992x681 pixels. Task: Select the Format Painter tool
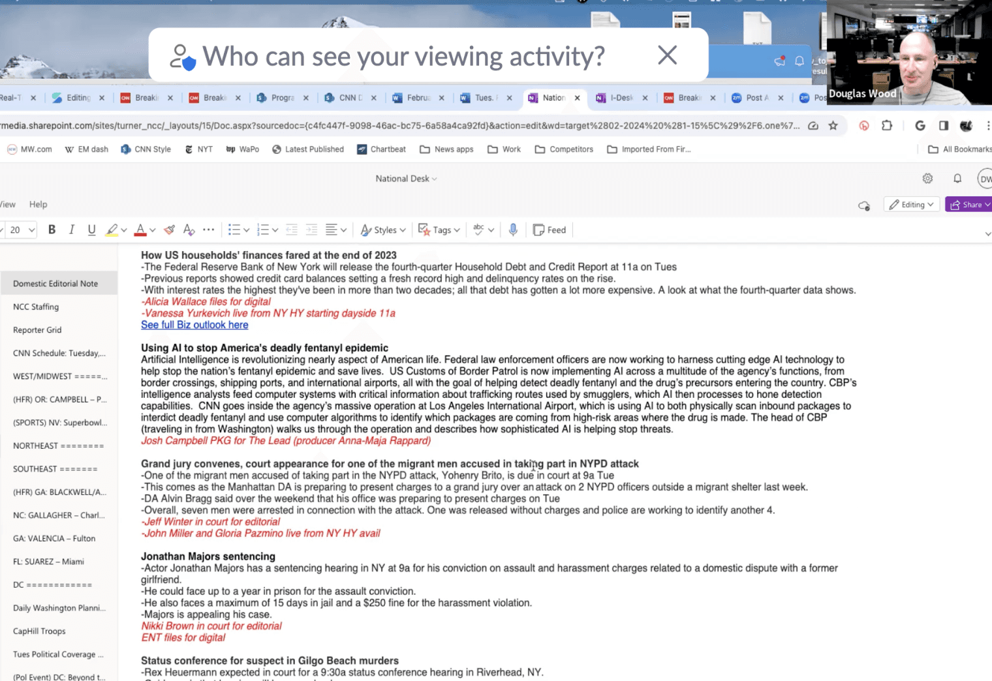click(x=170, y=230)
